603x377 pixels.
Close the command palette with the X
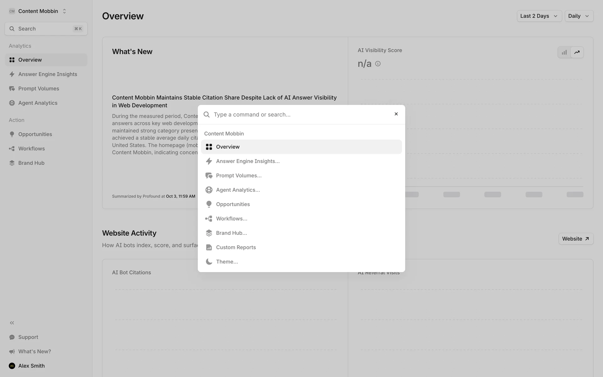[396, 114]
